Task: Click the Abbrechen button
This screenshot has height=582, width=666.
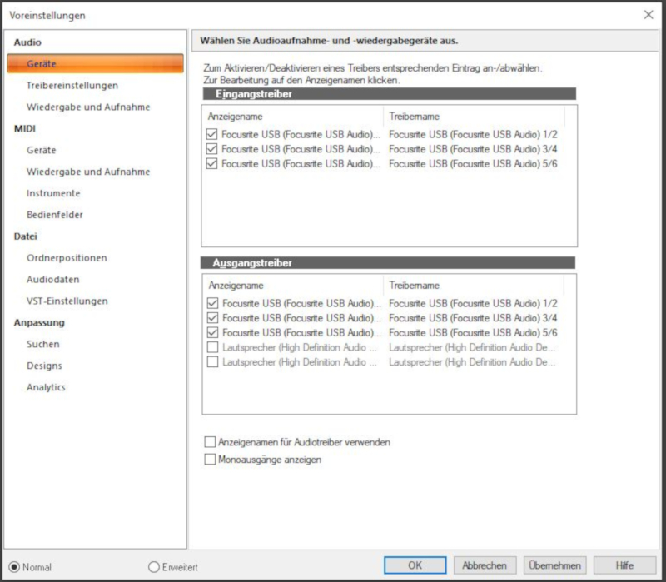Action: (485, 565)
